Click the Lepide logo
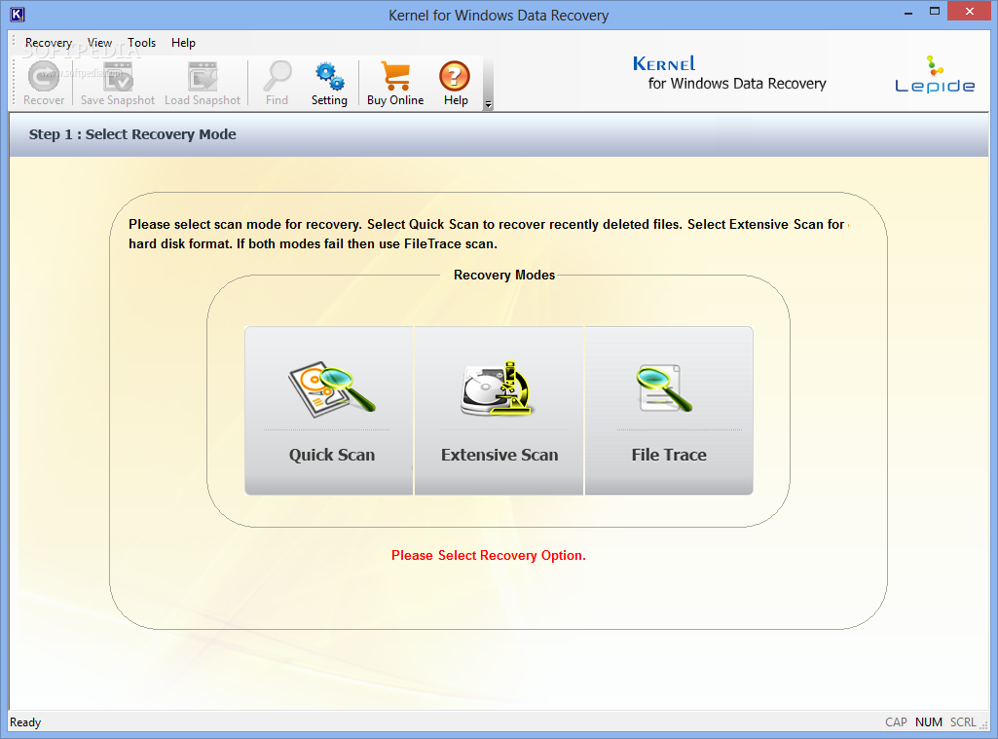This screenshot has height=739, width=998. [x=935, y=74]
